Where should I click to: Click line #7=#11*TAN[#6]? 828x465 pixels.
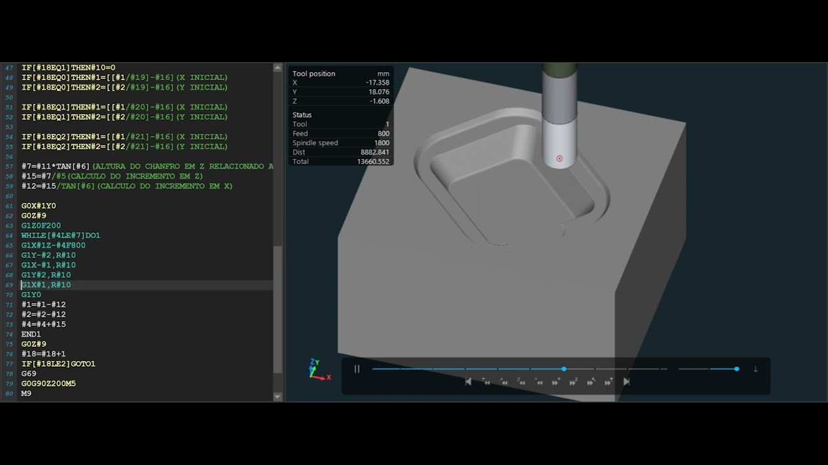point(147,167)
